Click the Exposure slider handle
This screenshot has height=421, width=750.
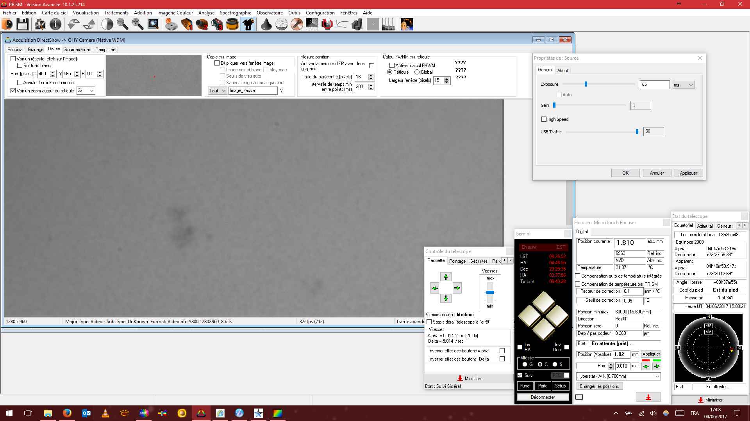coord(586,84)
